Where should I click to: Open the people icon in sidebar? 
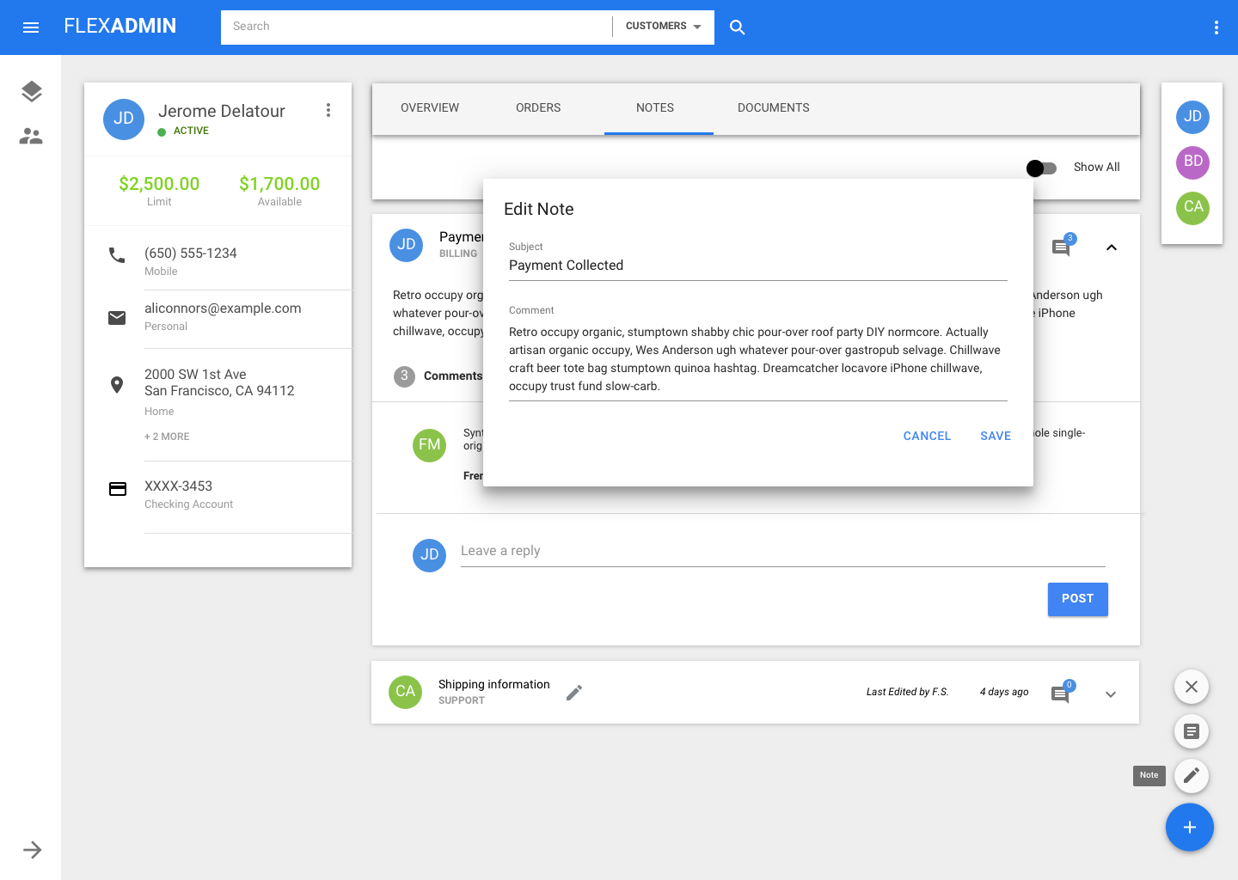31,136
